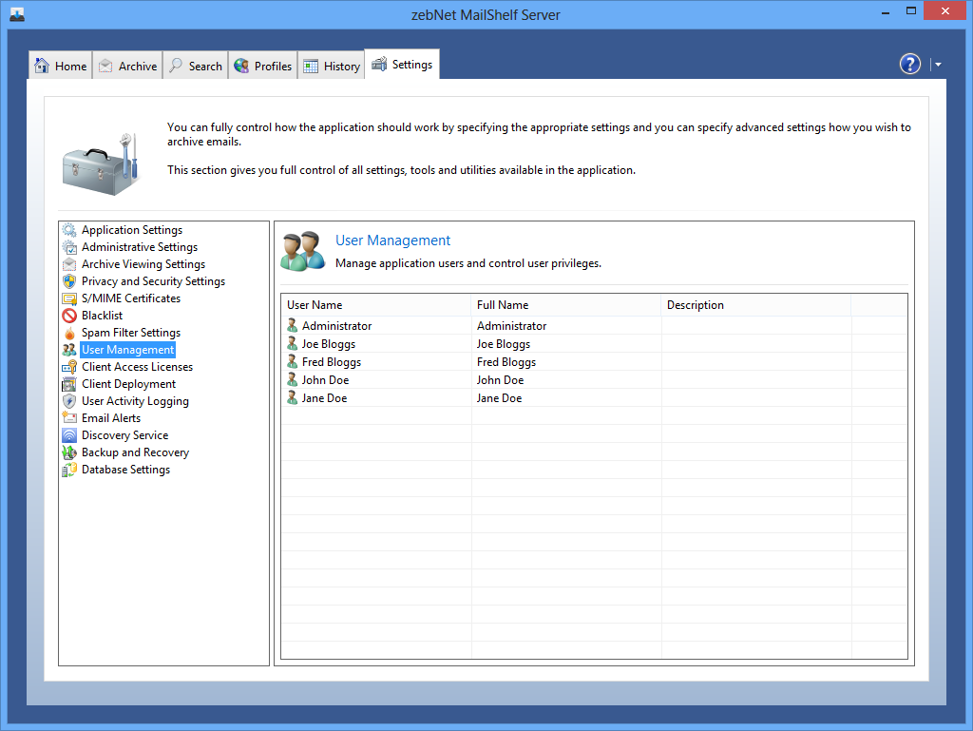Sort by the User Name column header
This screenshot has width=973, height=731.
[x=375, y=305]
